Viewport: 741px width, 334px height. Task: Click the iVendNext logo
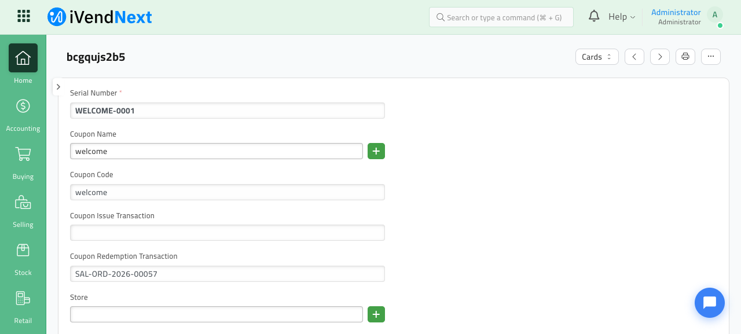[100, 17]
